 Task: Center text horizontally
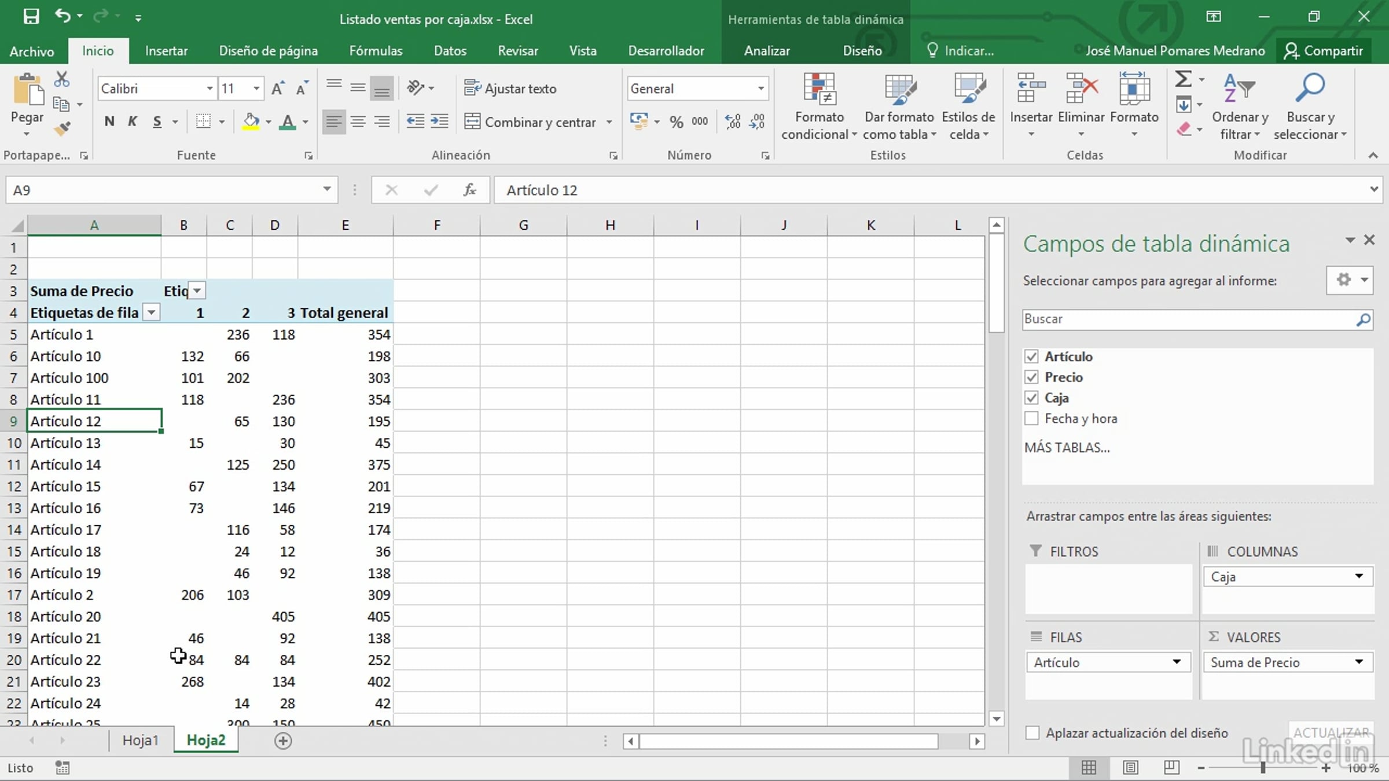358,121
